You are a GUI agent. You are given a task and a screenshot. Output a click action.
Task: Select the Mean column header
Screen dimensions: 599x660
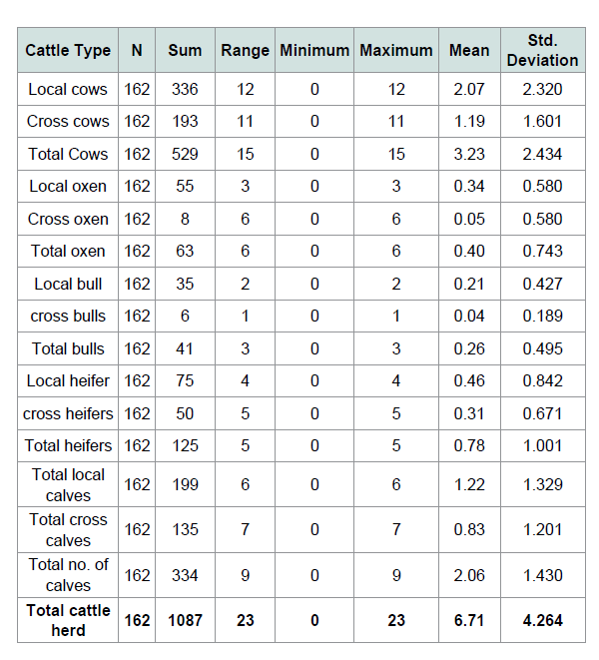[469, 50]
